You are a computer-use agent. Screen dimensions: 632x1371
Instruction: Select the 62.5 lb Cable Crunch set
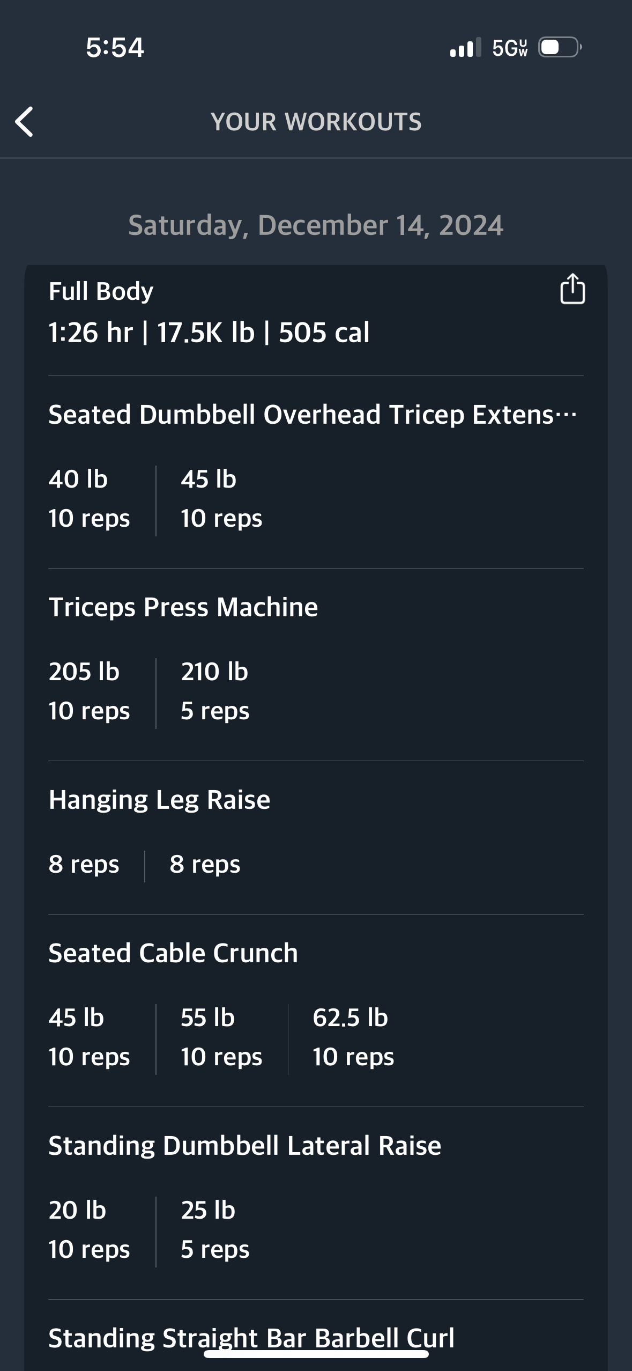coord(353,1037)
